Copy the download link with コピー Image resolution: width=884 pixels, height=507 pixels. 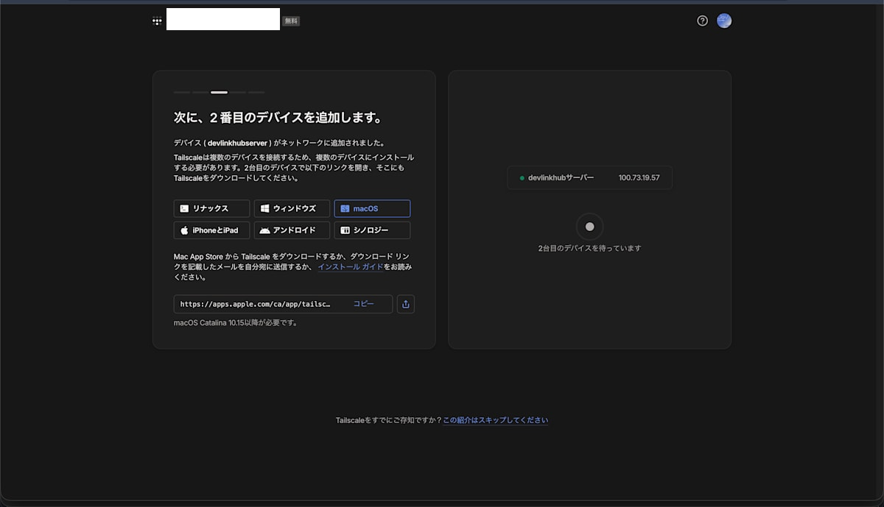(365, 304)
